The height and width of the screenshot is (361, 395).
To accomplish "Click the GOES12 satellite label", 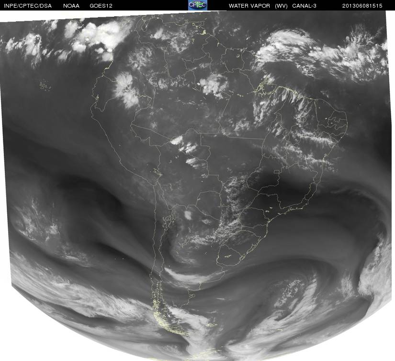I will (101, 6).
